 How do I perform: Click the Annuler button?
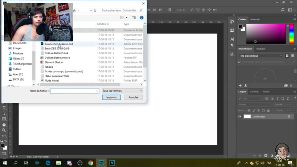click(x=133, y=97)
